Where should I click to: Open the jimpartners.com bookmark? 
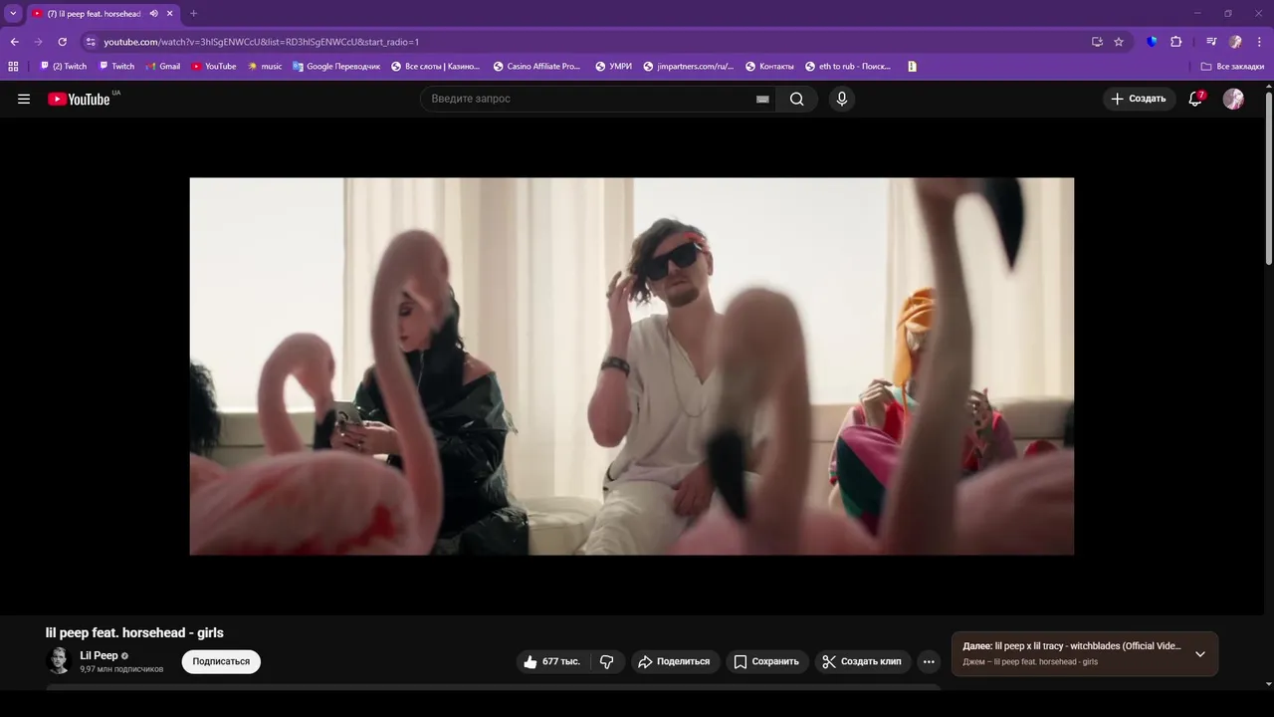pyautogui.click(x=688, y=67)
